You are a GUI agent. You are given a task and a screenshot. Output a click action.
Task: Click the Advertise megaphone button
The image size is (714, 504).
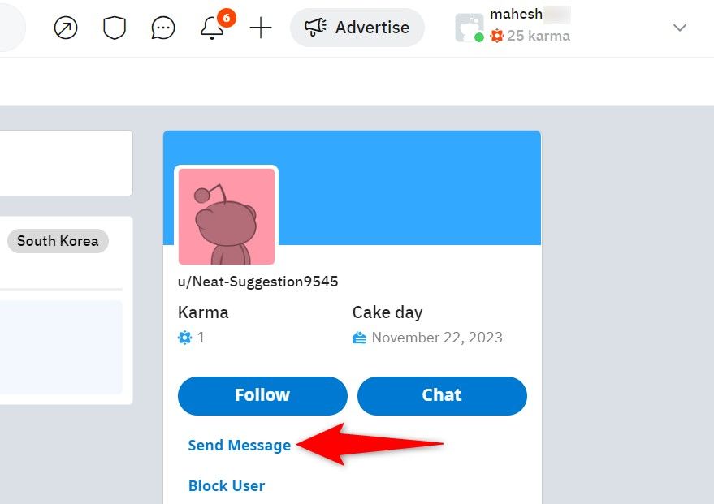(357, 28)
